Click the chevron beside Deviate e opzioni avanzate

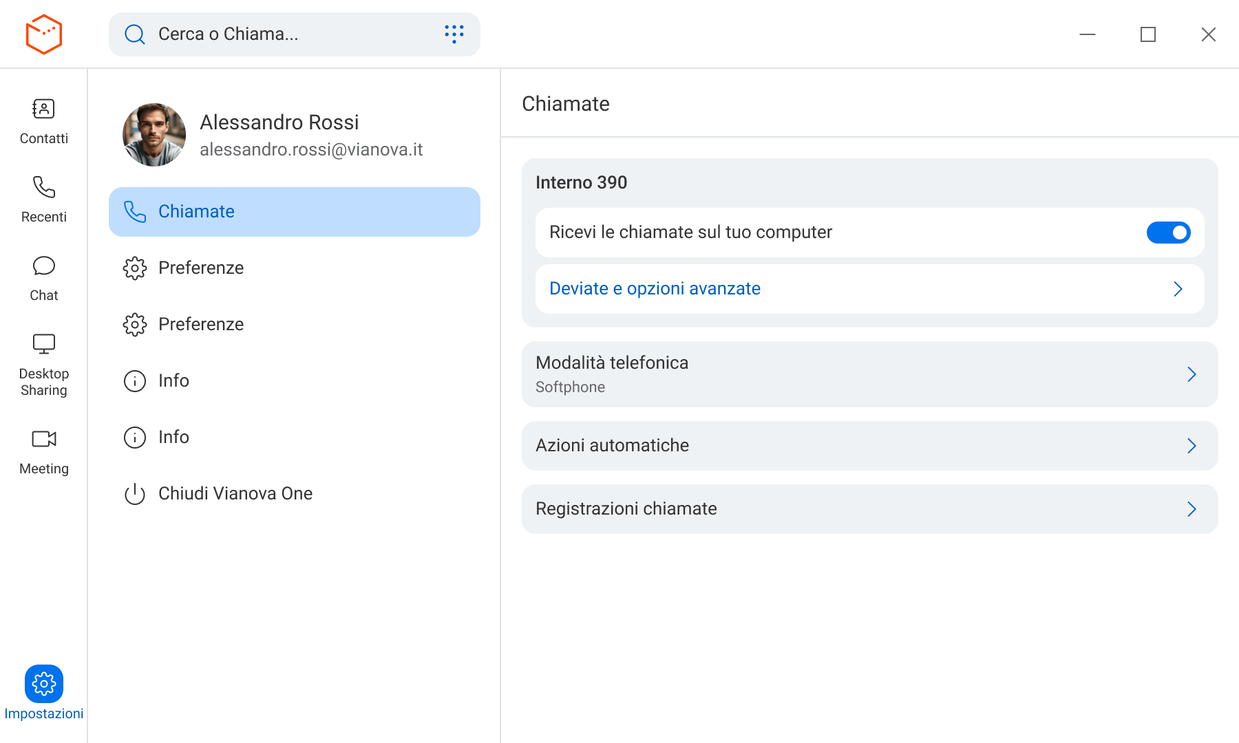[x=1178, y=289]
